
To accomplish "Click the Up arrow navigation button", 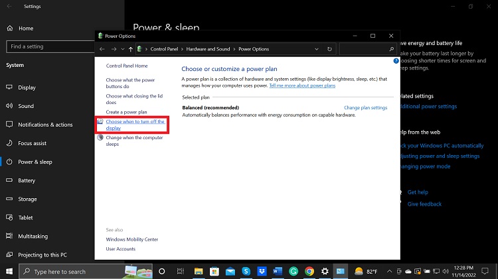I will pyautogui.click(x=131, y=49).
